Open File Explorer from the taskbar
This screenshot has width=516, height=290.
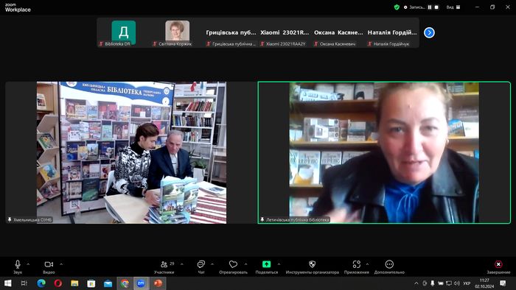(74, 283)
